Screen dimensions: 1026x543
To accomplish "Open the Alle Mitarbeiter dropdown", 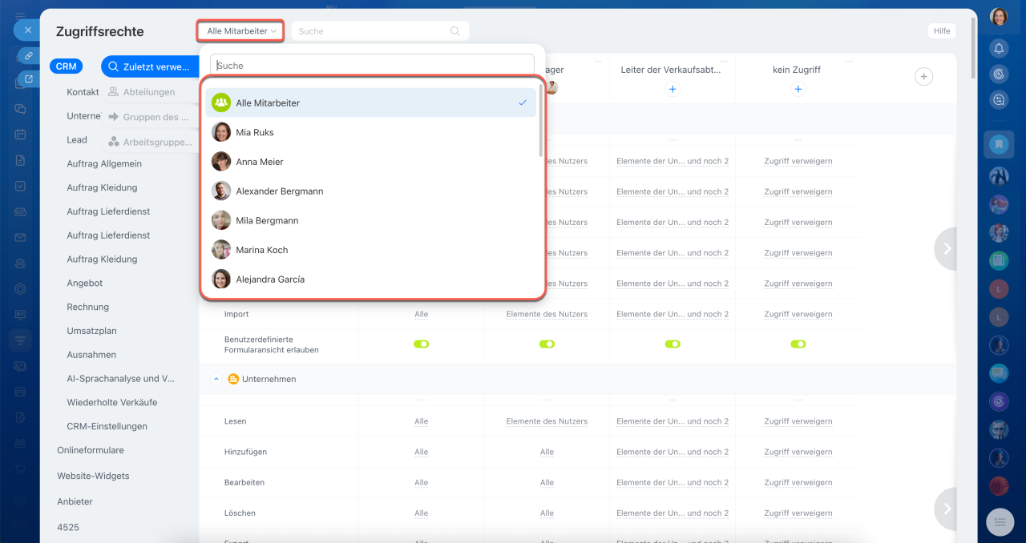I will (240, 31).
